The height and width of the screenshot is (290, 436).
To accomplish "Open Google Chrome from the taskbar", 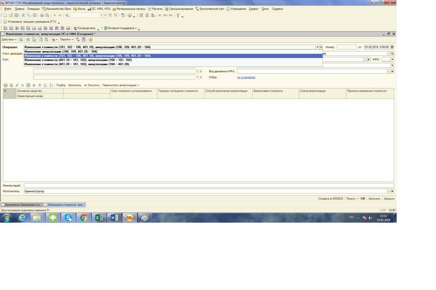I will click(84, 218).
